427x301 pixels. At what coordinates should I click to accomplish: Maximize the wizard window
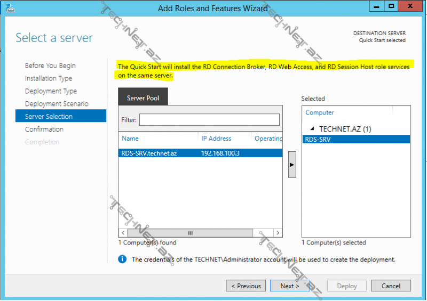[x=391, y=7]
